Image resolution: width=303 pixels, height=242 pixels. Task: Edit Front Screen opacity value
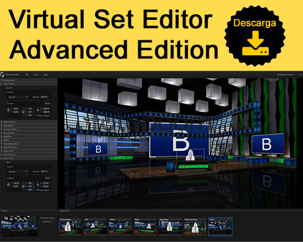coord(44,97)
